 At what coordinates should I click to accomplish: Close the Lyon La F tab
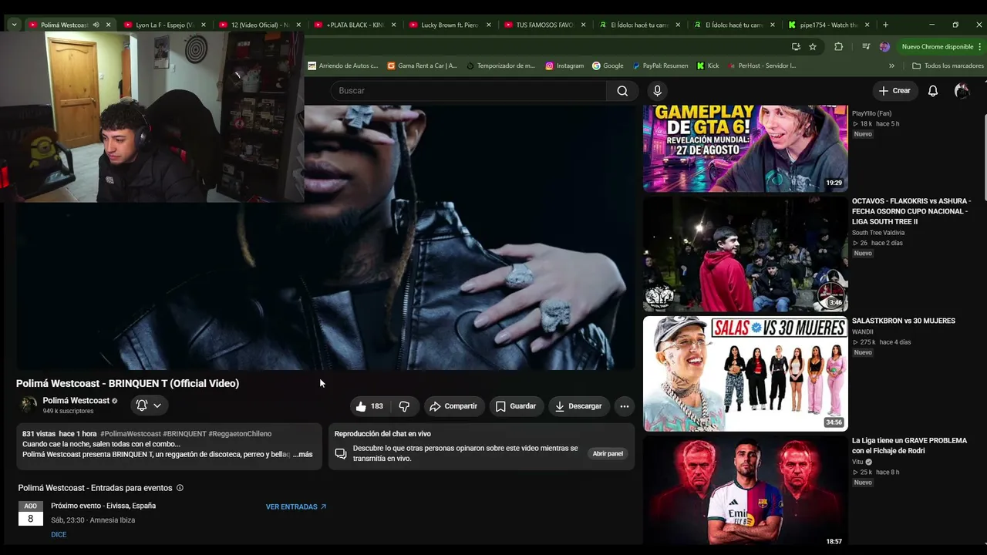[204, 25]
